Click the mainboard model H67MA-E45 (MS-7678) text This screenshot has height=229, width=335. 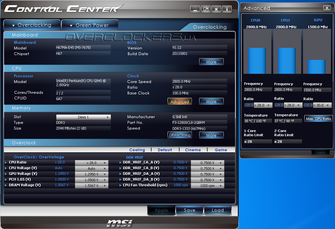pos(73,48)
